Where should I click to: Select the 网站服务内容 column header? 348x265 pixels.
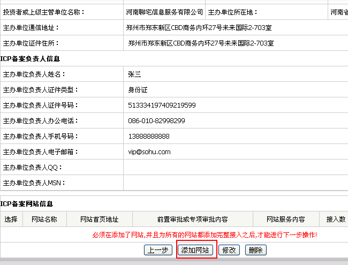coord(286,219)
